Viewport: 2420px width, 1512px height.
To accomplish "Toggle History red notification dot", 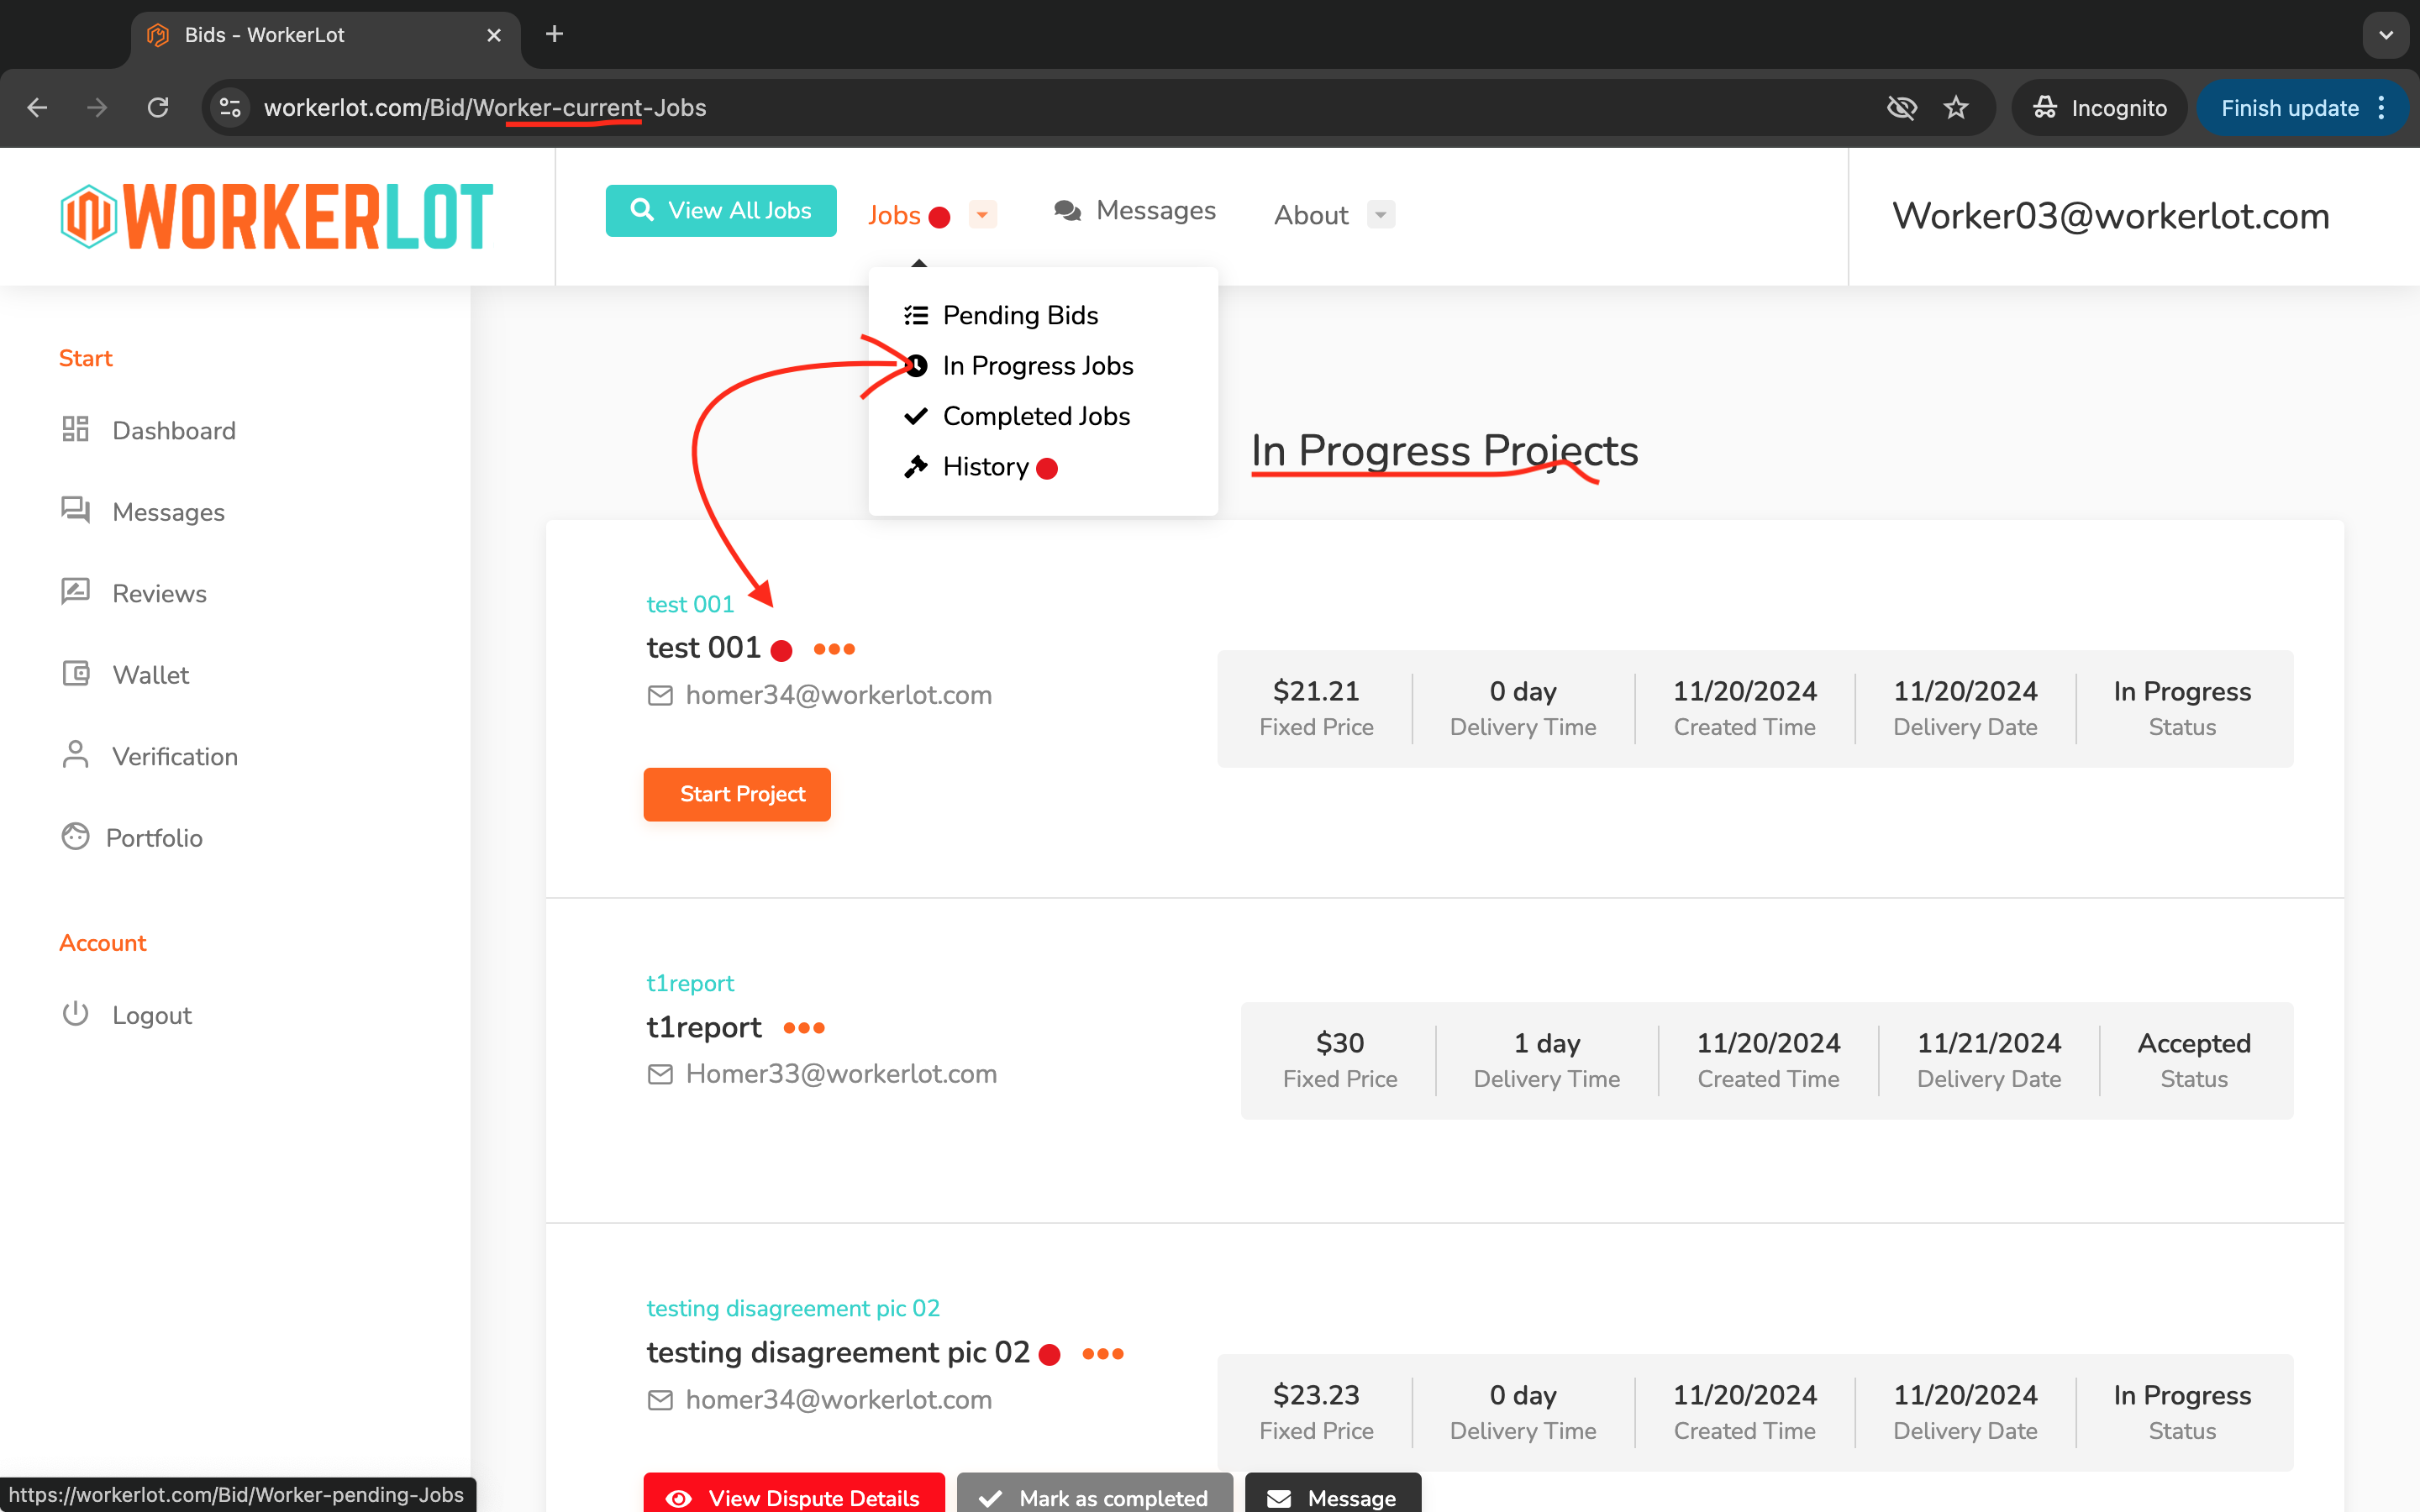I will click(x=1045, y=467).
